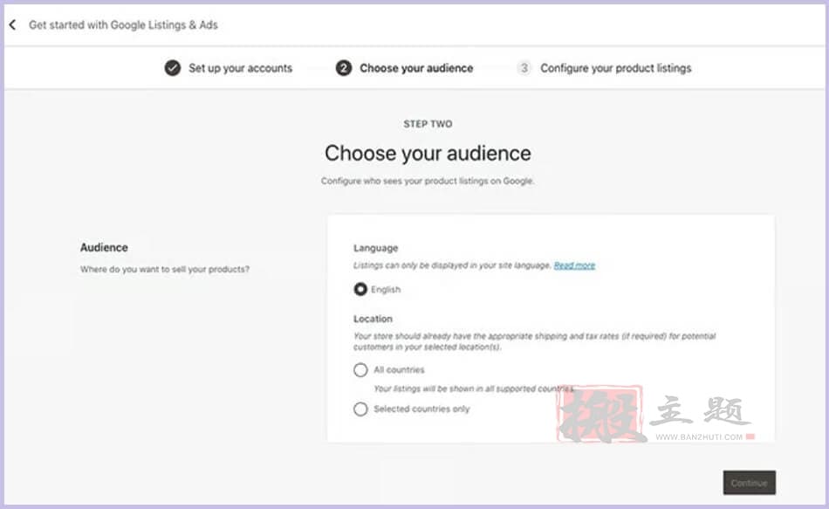Click the Language section label
Viewport: 829px width, 509px height.
click(376, 248)
